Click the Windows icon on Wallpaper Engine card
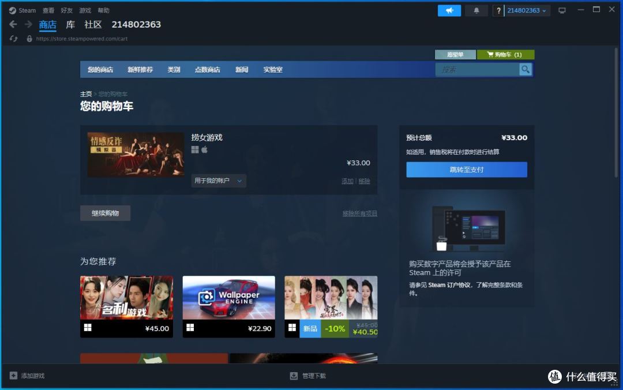623x390 pixels. point(190,328)
